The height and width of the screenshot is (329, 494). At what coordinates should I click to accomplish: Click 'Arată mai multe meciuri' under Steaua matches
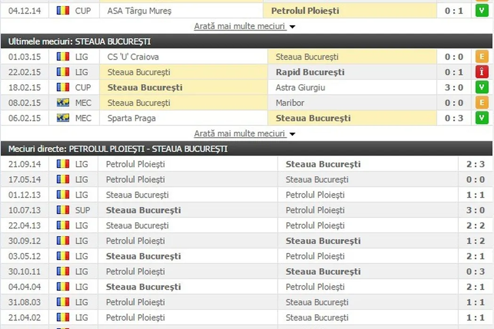[239, 133]
